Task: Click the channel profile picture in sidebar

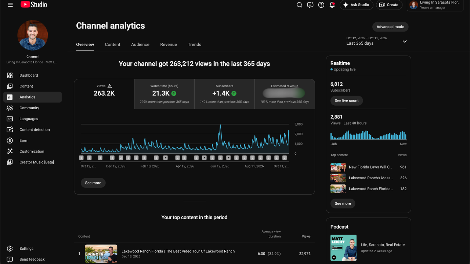Action: [x=33, y=35]
